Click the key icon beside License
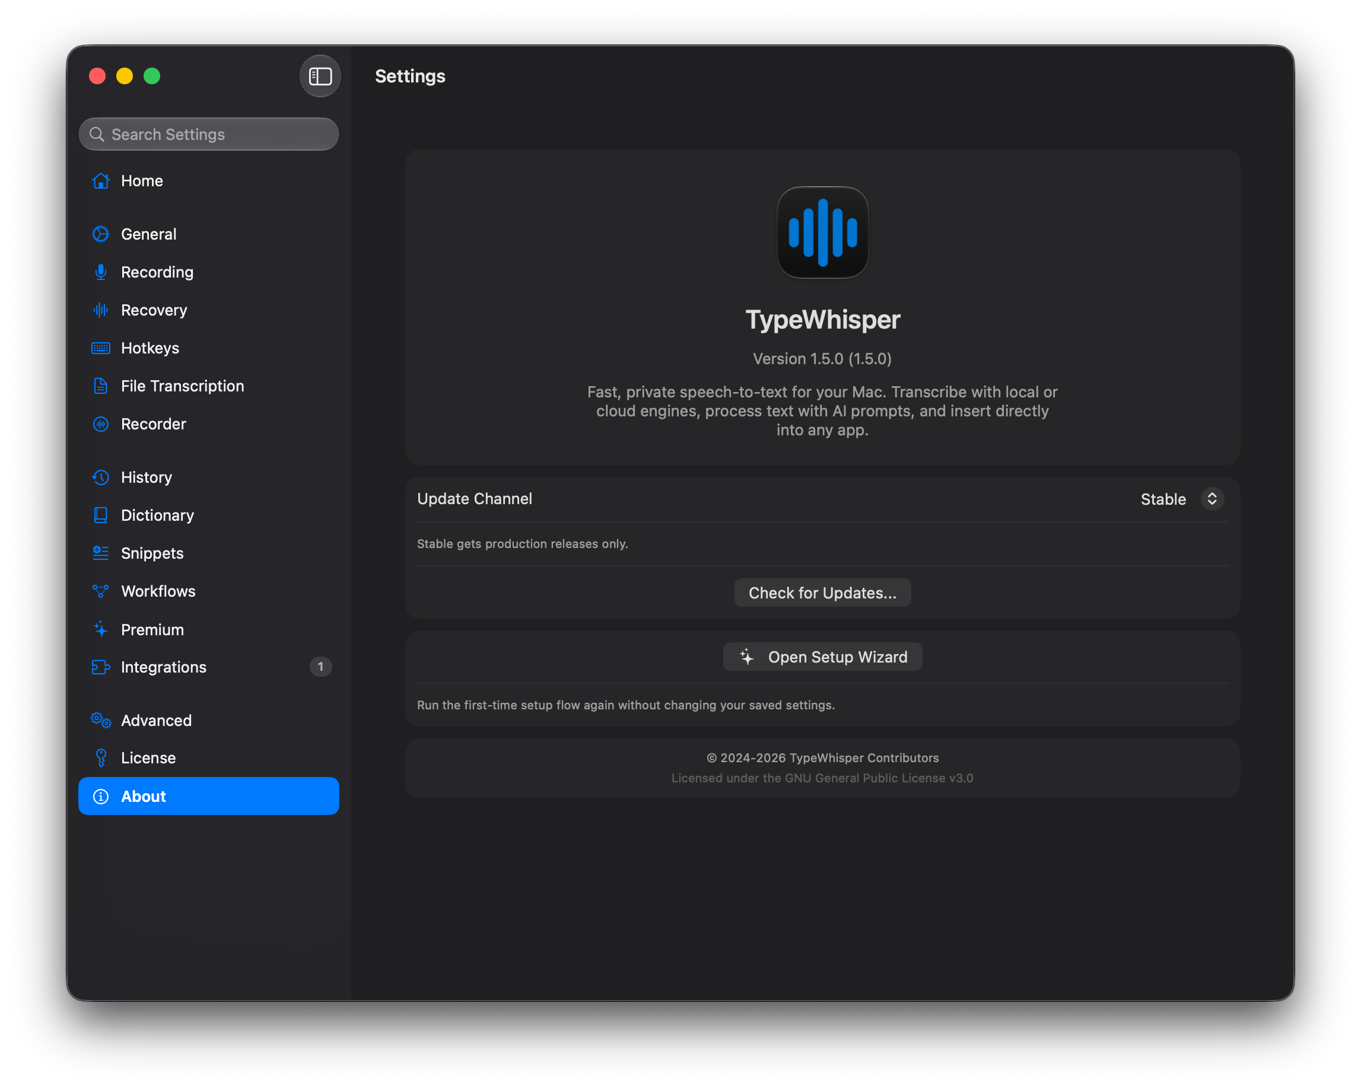 100,758
